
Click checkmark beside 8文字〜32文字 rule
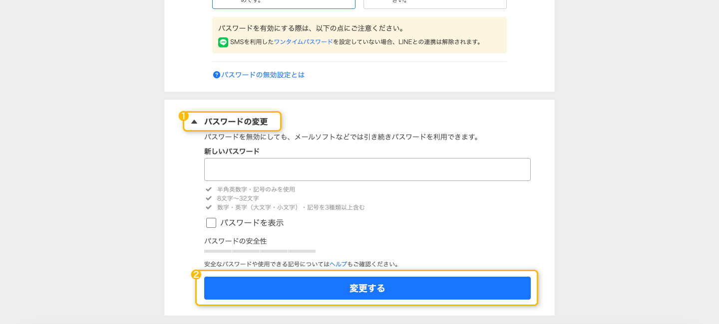209,198
